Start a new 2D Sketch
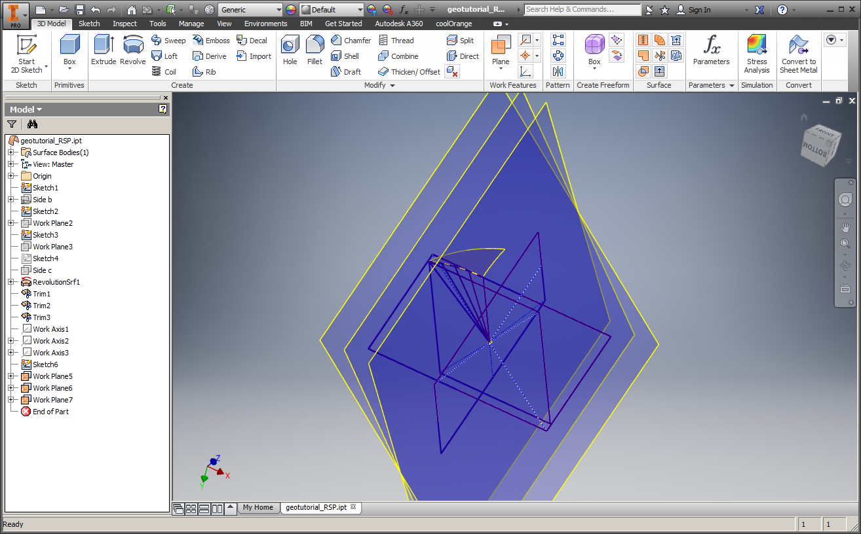The image size is (861, 534). 26,54
